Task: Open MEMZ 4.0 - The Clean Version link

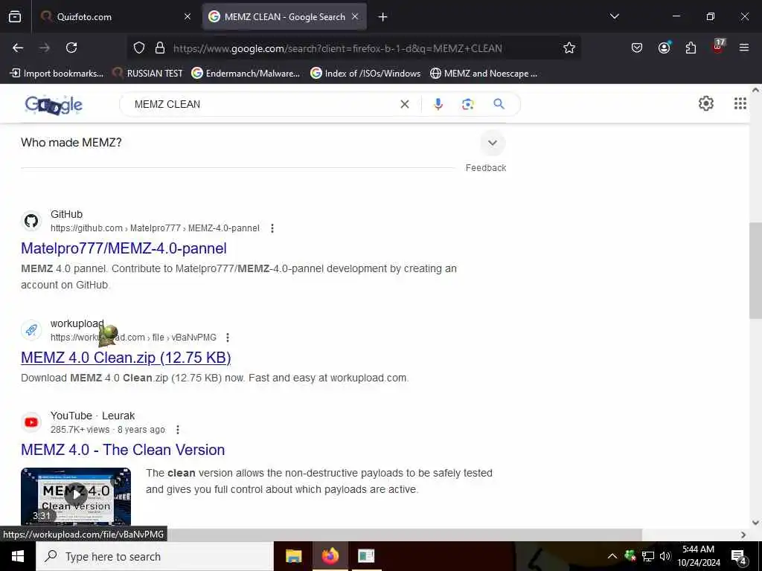Action: tap(123, 450)
